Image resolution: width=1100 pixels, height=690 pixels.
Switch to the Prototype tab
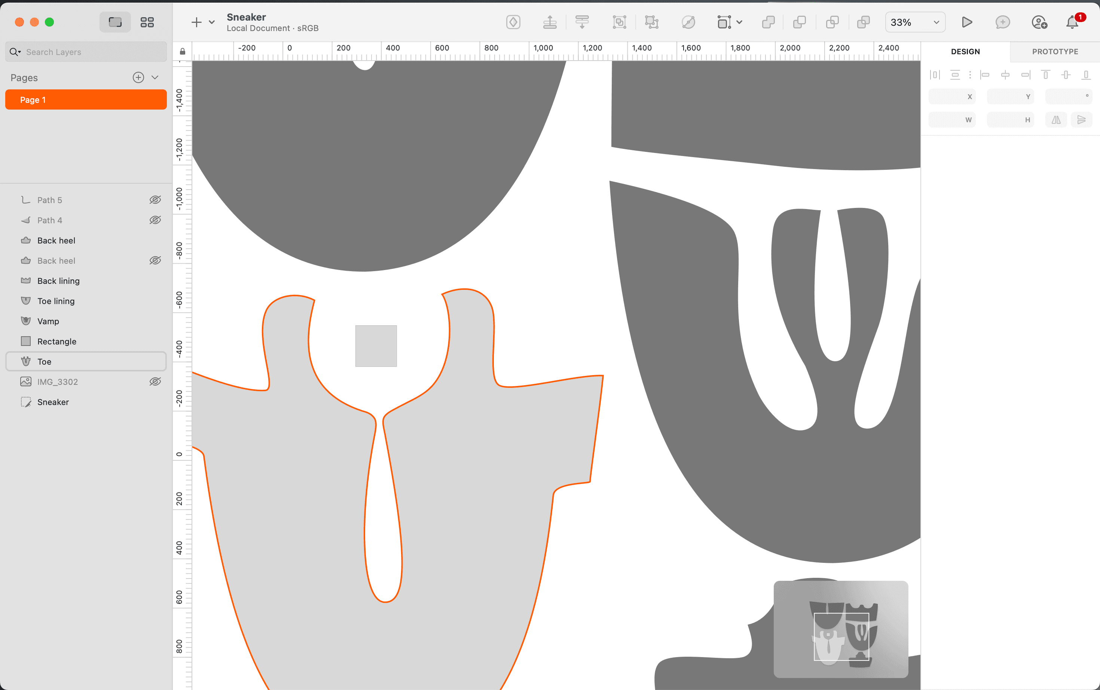pos(1055,52)
